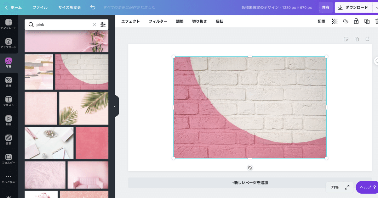Select the 写真 (photos) sidebar tab

click(9, 63)
